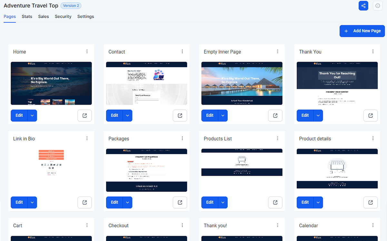Open Empty Inner Page external link icon
The image size is (387, 241).
click(275, 116)
